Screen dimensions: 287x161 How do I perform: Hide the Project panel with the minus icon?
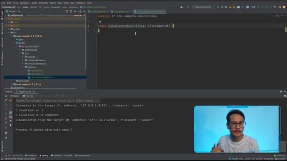pos(84,11)
